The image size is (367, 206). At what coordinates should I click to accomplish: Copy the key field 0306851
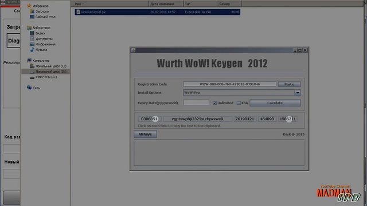149,119
